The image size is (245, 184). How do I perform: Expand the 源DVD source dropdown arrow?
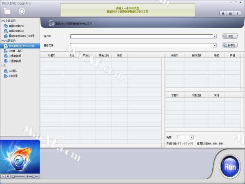pos(215,36)
